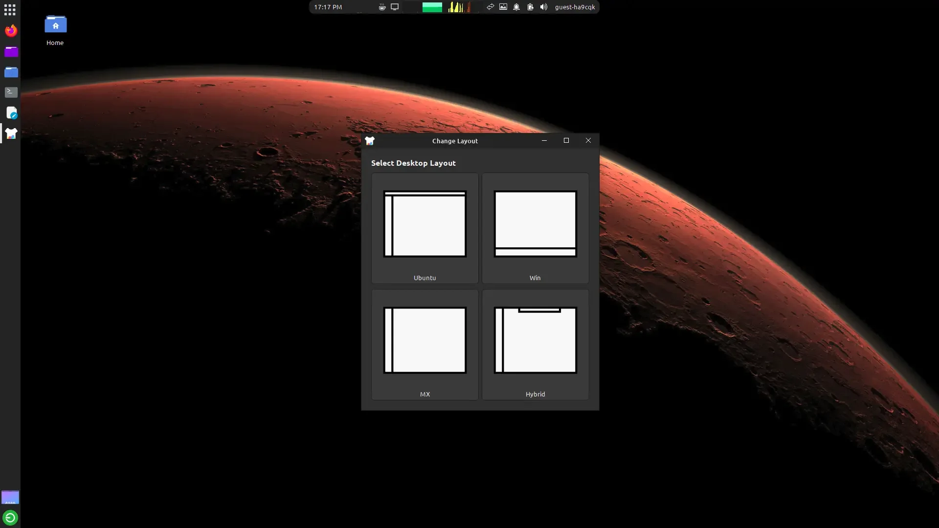The height and width of the screenshot is (528, 939).
Task: Launch the terminal from the dock
Action: (11, 92)
